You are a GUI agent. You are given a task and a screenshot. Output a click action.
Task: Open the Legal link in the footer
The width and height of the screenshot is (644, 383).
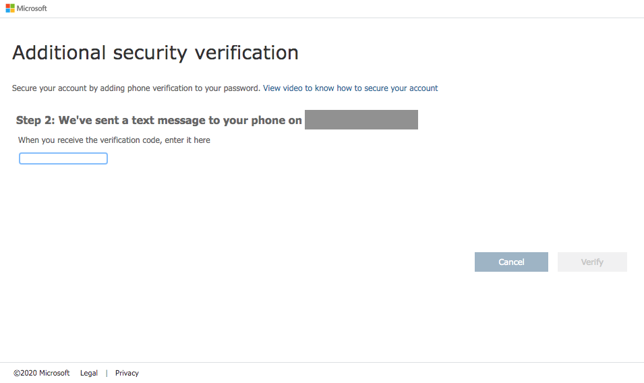(x=89, y=373)
